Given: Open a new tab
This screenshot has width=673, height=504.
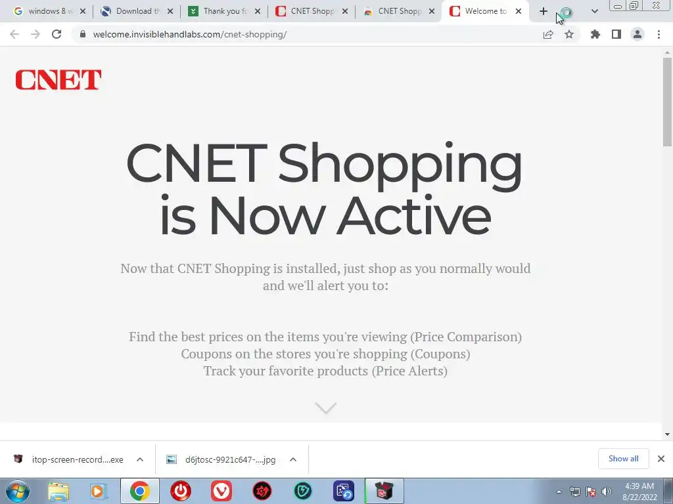Looking at the screenshot, I should (544, 12).
